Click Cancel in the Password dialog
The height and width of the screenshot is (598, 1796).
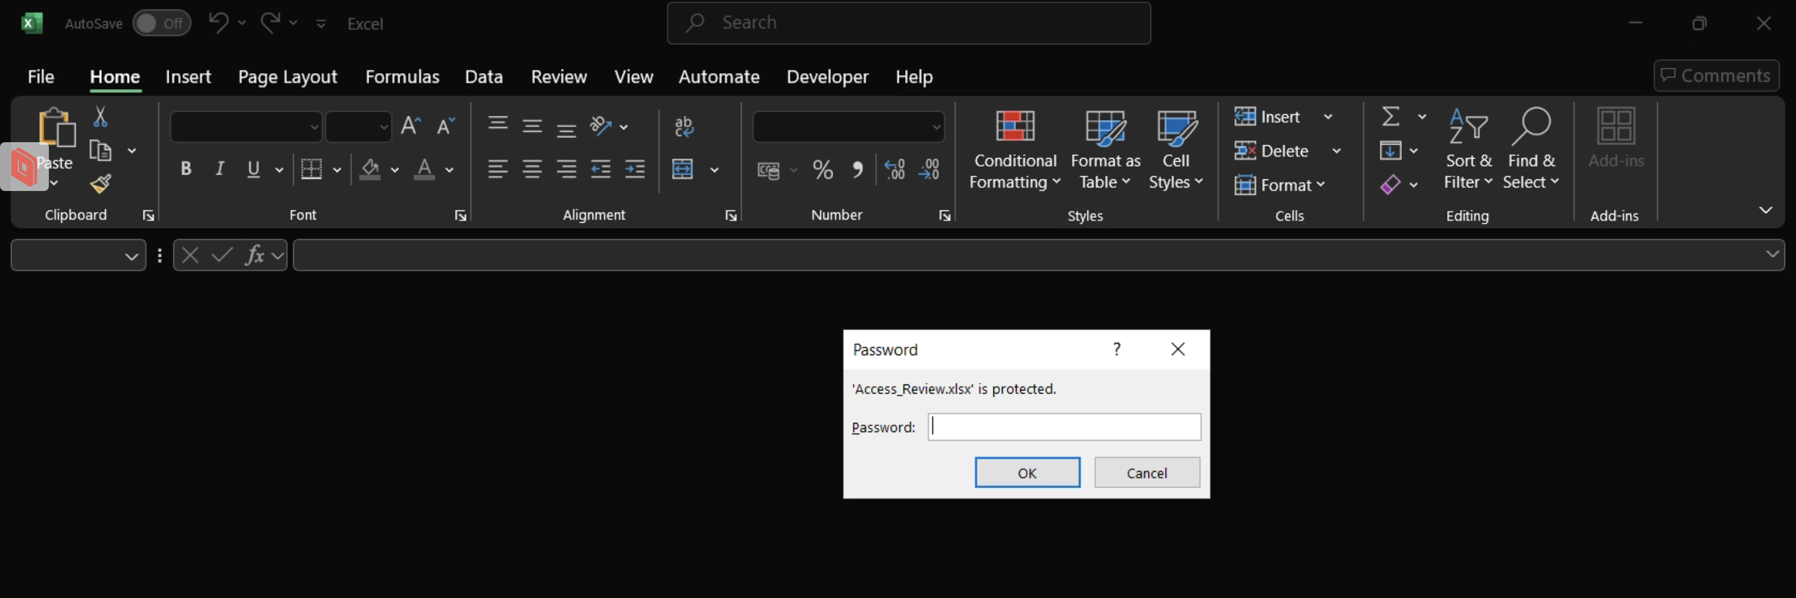coord(1146,473)
